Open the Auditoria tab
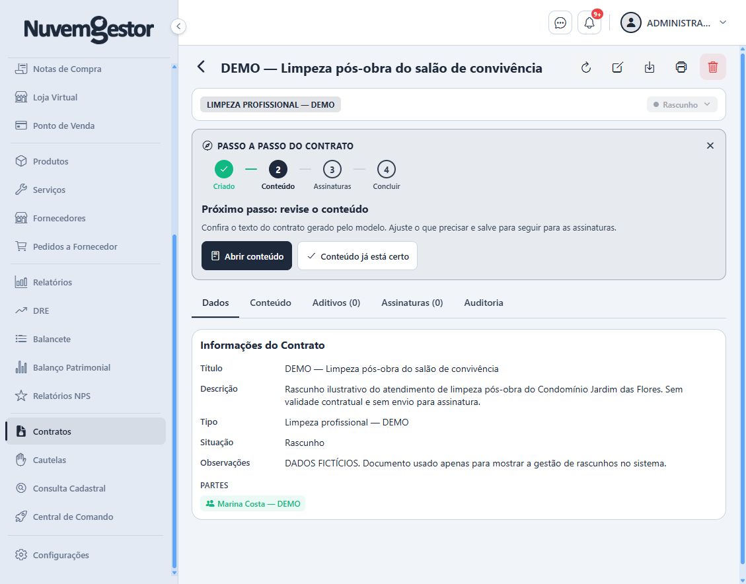Viewport: 746px width, 584px height. pyautogui.click(x=484, y=303)
